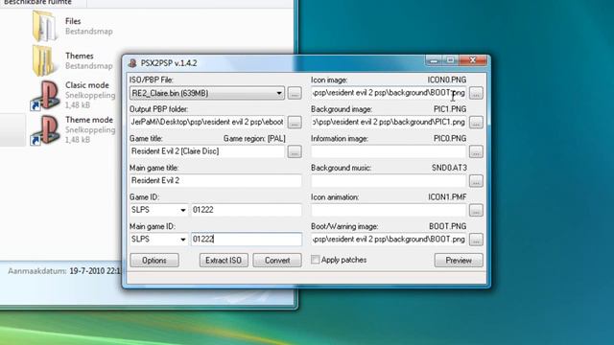Browse for the Icon image ICON0.PNG

pos(476,93)
